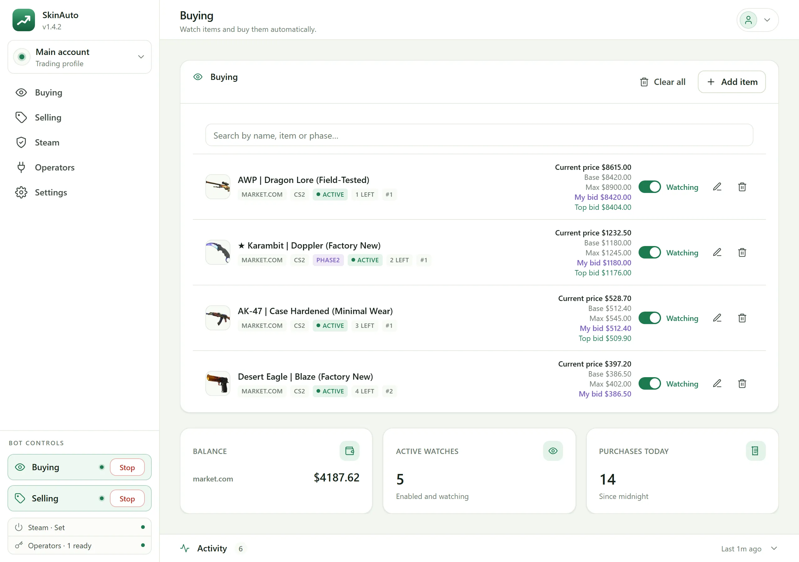Expand the Activity panel chevron
This screenshot has height=562, width=799.
[774, 549]
